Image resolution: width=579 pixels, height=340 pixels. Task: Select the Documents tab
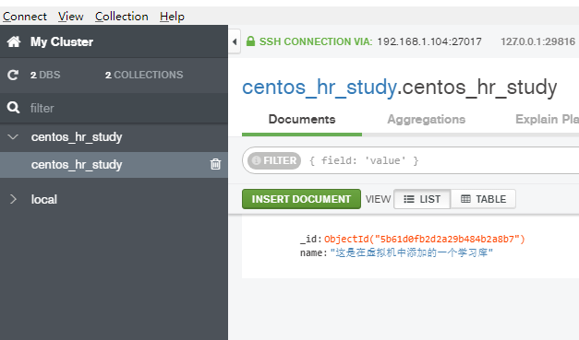coord(302,120)
